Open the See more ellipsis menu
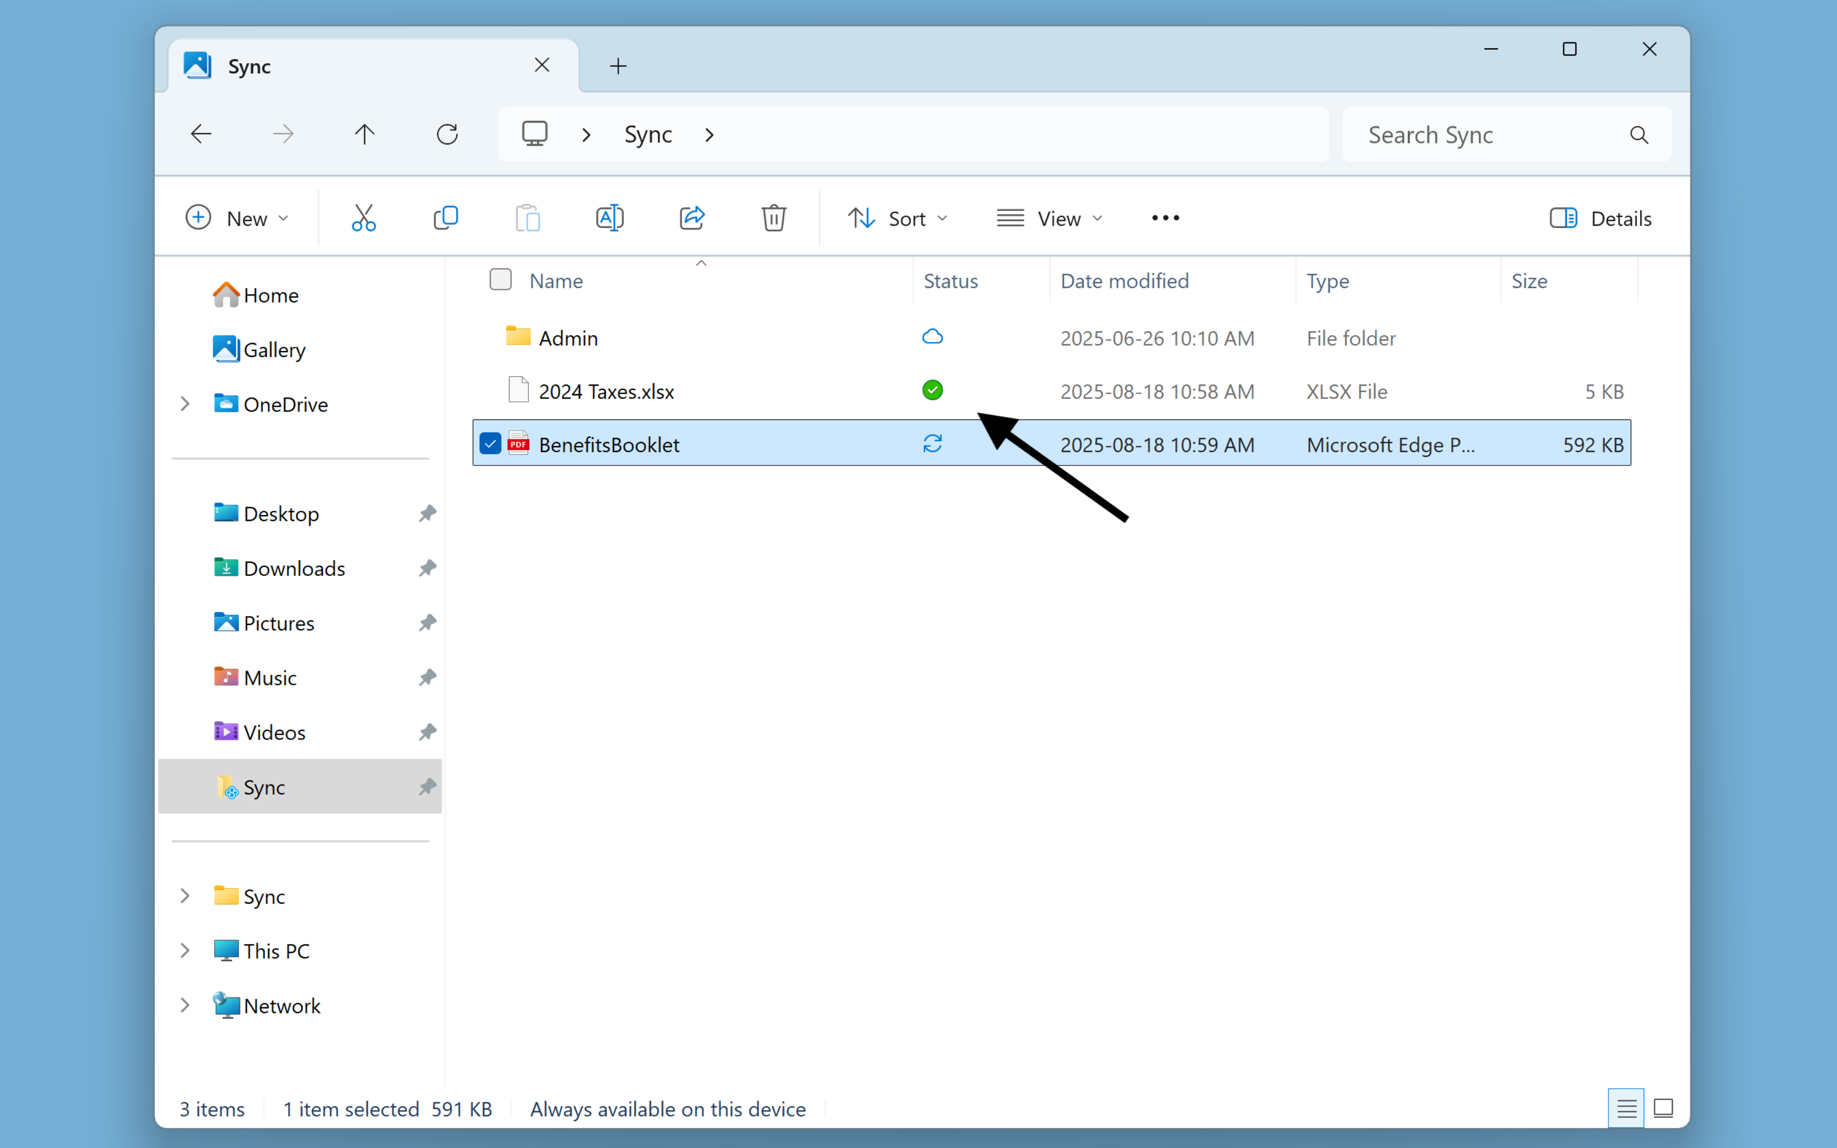The width and height of the screenshot is (1837, 1148). click(1164, 218)
